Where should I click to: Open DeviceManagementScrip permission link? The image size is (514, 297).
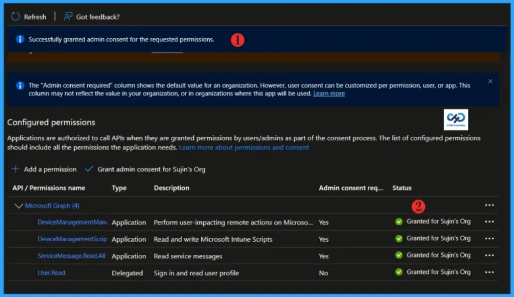[72, 239]
